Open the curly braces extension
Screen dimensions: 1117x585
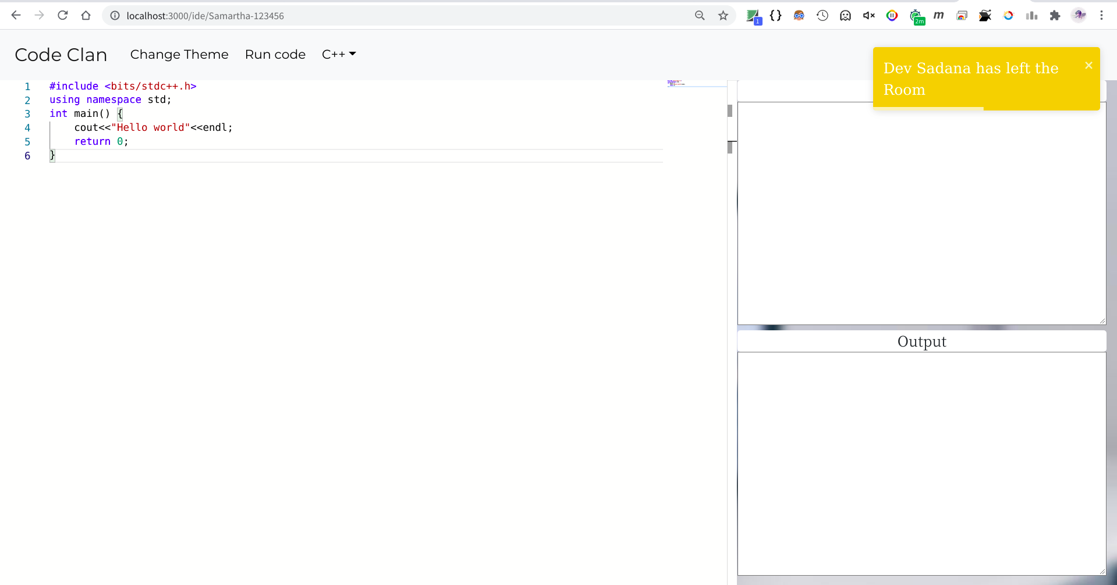pos(775,16)
